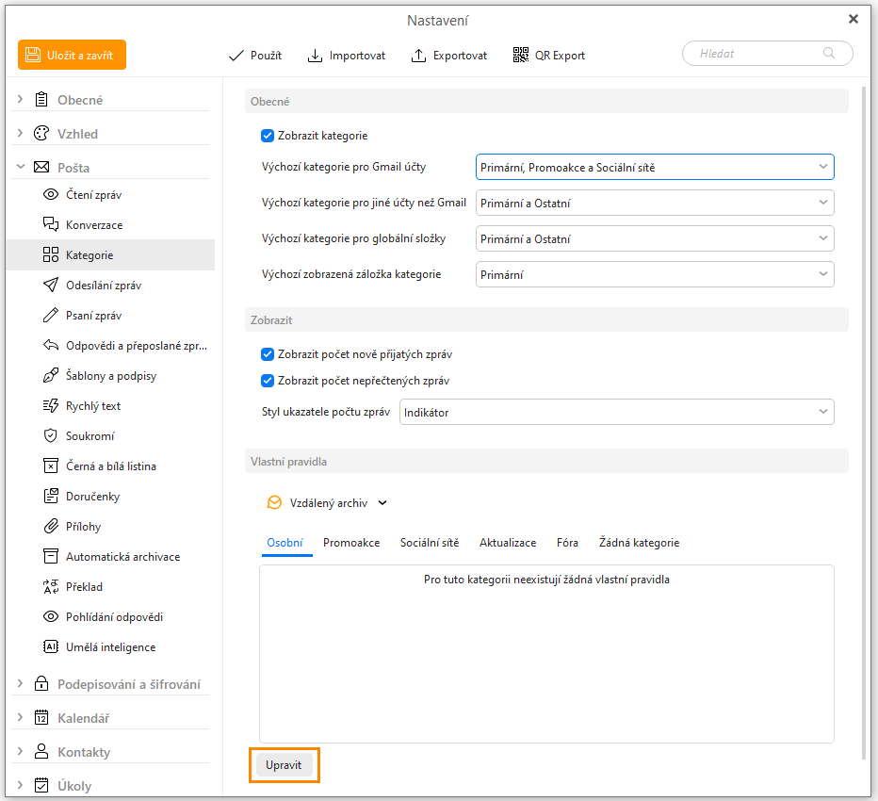The width and height of the screenshot is (878, 801).
Task: Switch to Sociální sítě tab
Action: (430, 543)
